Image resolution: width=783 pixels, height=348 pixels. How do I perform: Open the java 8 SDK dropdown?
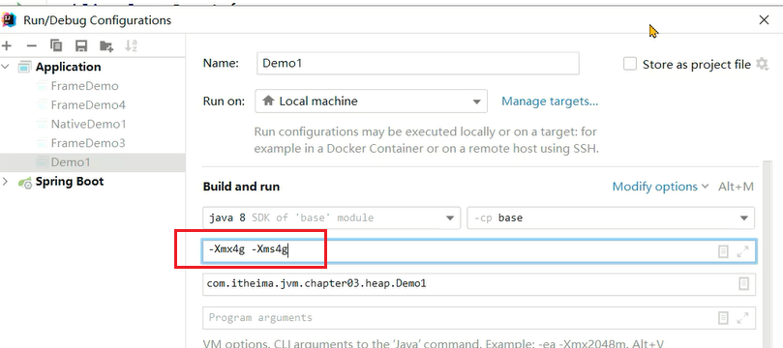(x=331, y=217)
